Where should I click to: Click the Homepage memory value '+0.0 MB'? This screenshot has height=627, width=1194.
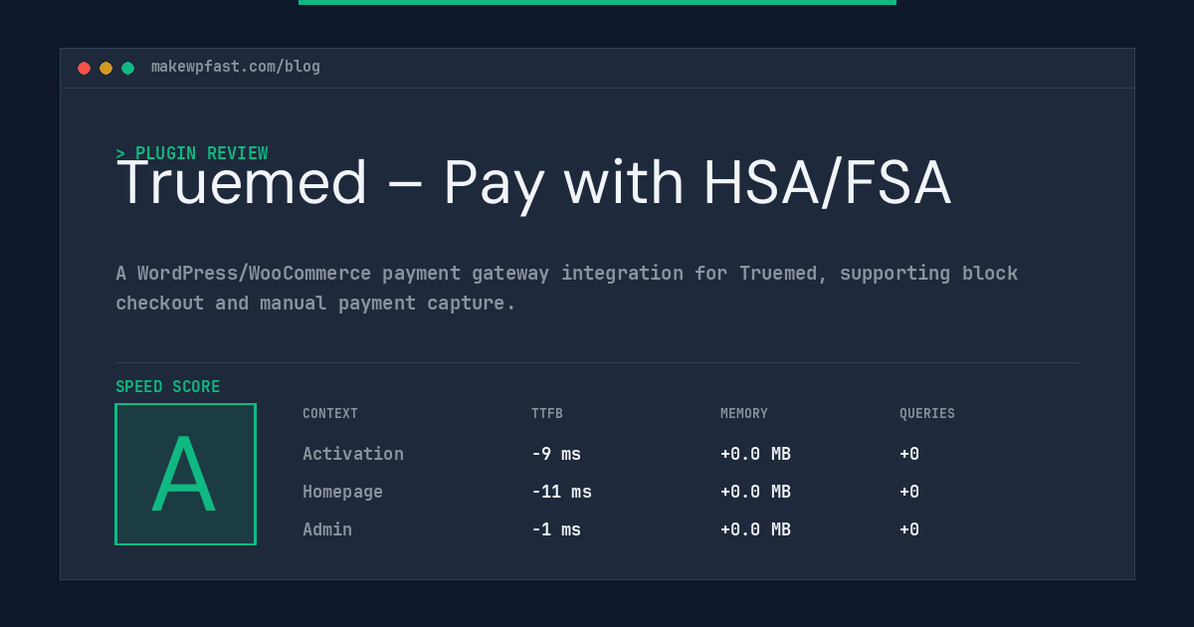755,492
